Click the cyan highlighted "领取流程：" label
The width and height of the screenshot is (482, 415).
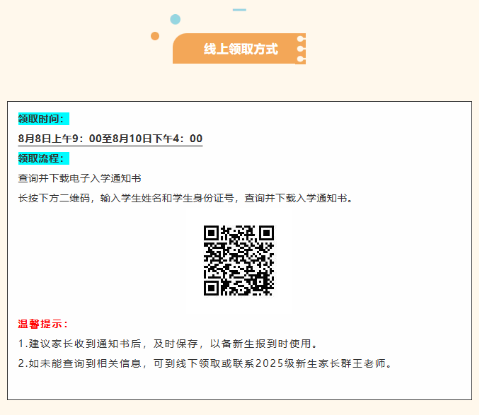(43, 158)
